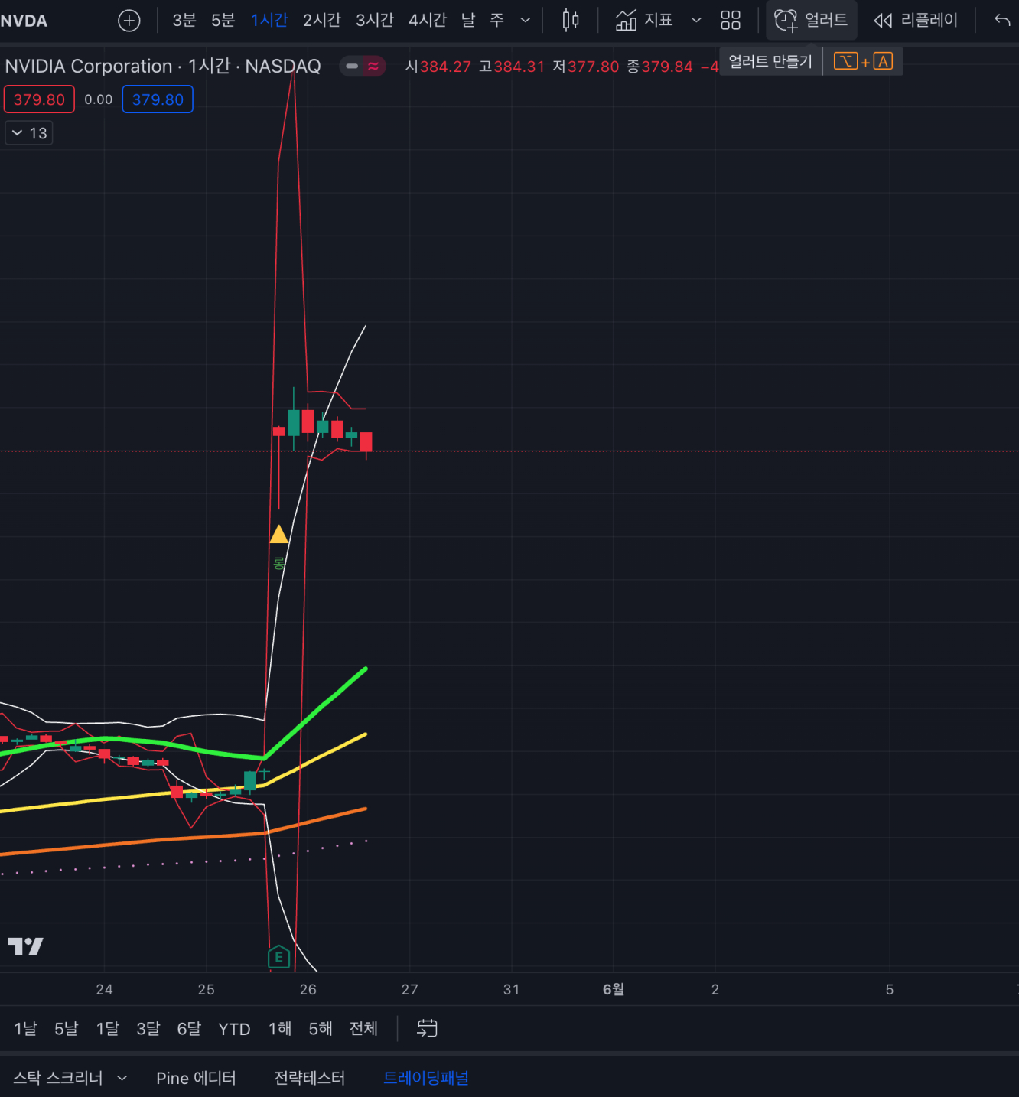The height and width of the screenshot is (1097, 1019).
Task: Click the TradingView logo on chart
Action: (25, 947)
